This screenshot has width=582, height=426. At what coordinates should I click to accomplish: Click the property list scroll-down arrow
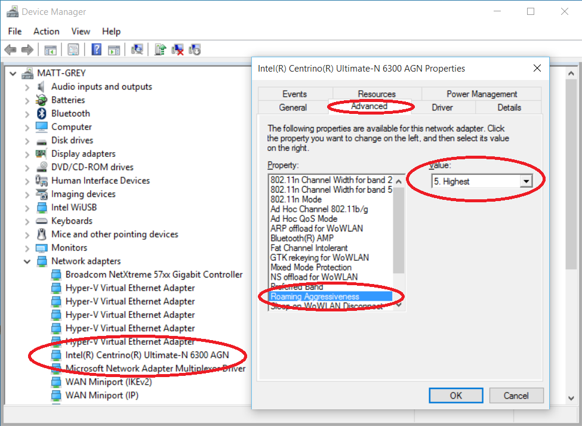(399, 305)
